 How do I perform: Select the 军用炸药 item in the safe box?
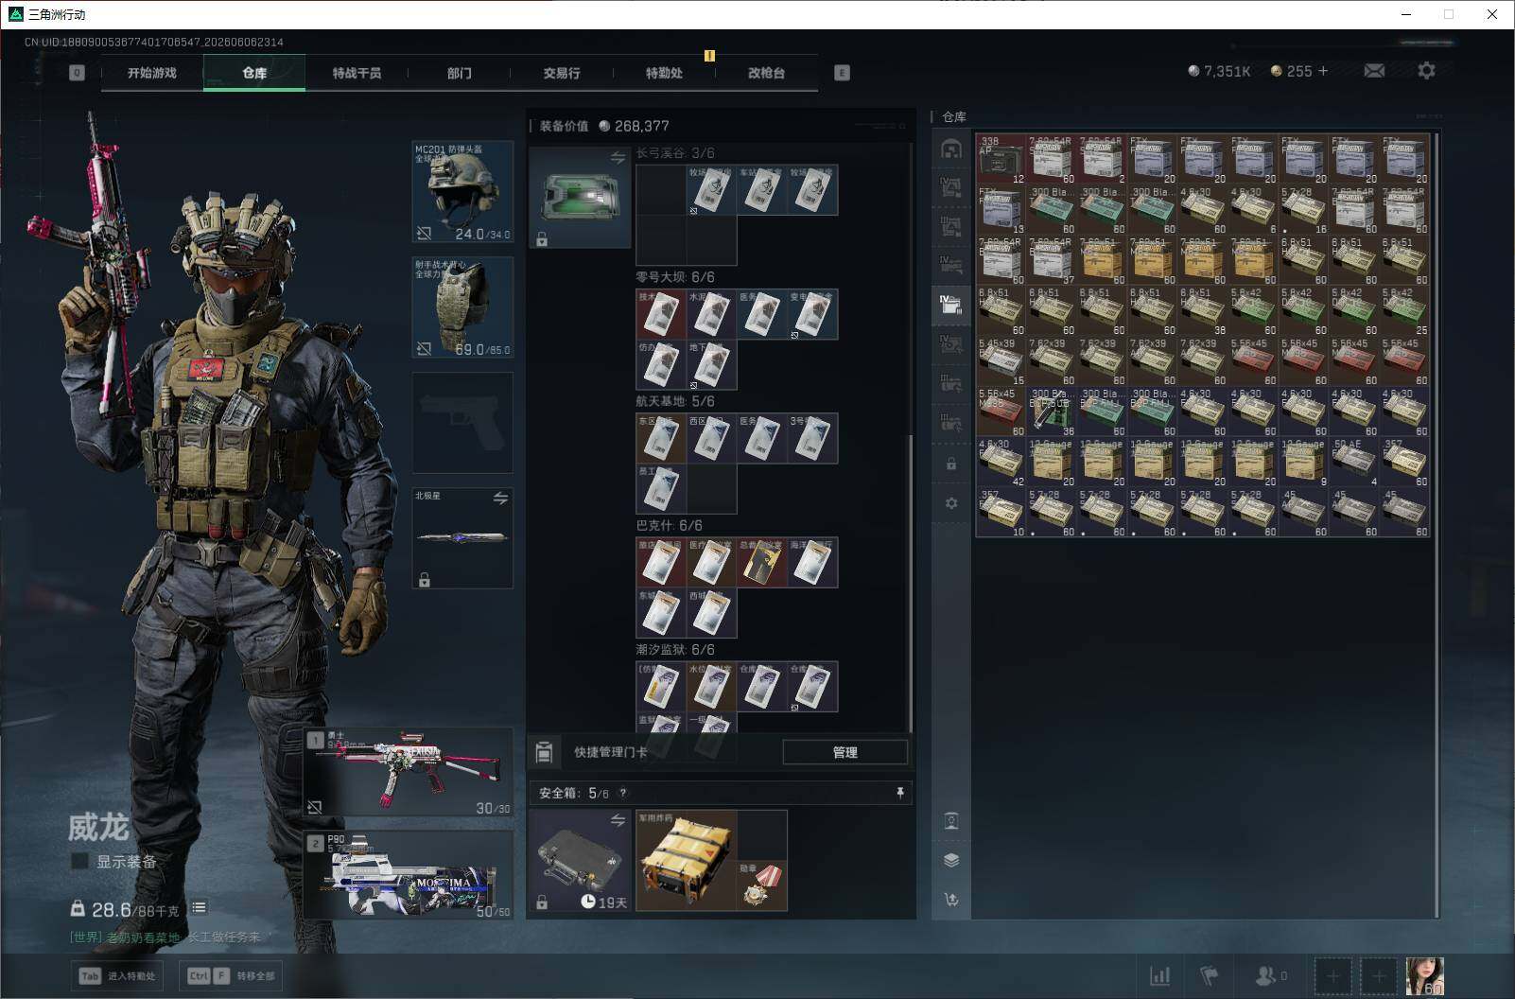(687, 861)
